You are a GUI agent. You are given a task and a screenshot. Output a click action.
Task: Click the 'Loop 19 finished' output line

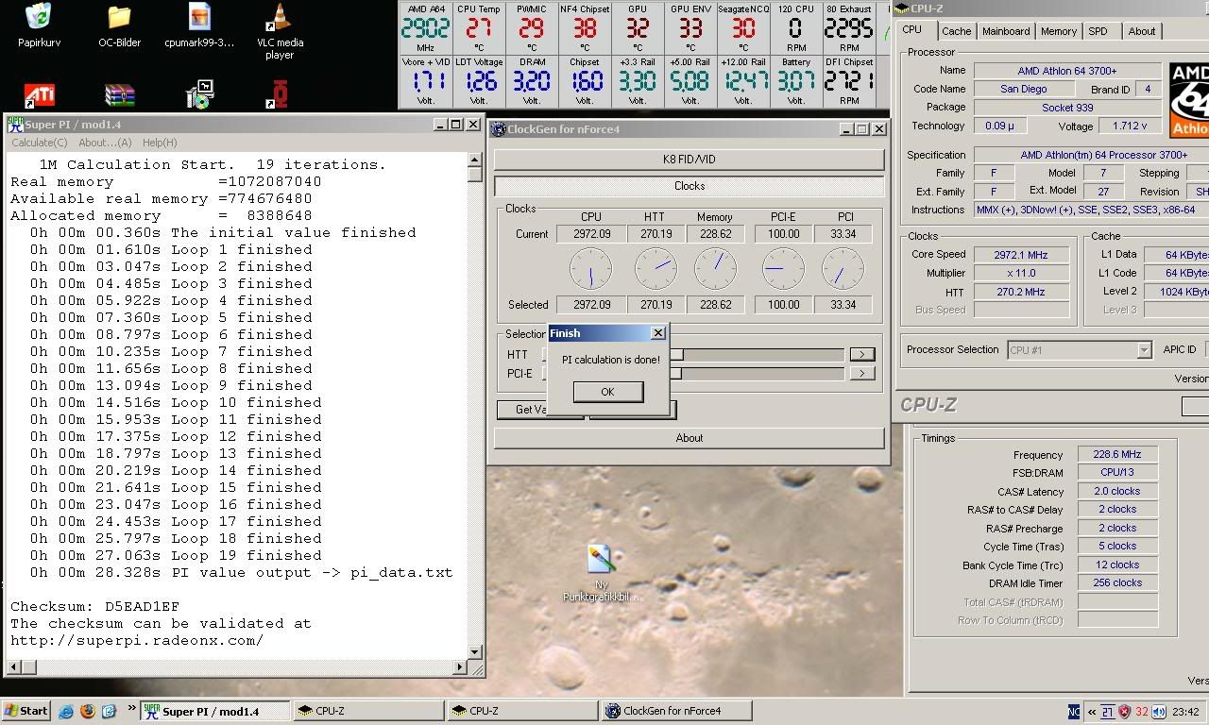(175, 555)
